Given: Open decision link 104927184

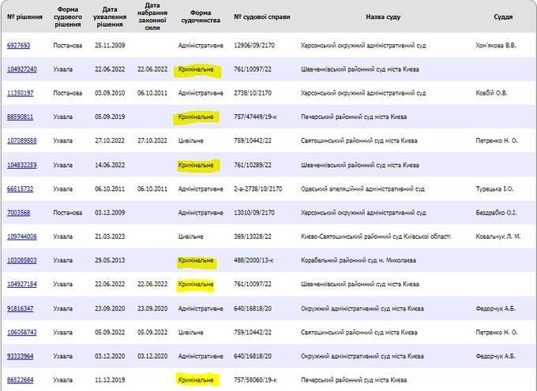Looking at the screenshot, I should click(x=22, y=285).
